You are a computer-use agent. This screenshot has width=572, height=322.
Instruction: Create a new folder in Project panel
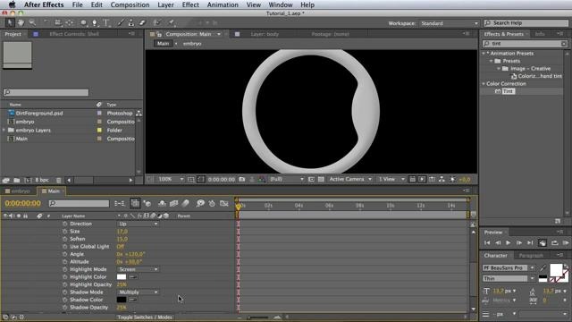(17, 180)
